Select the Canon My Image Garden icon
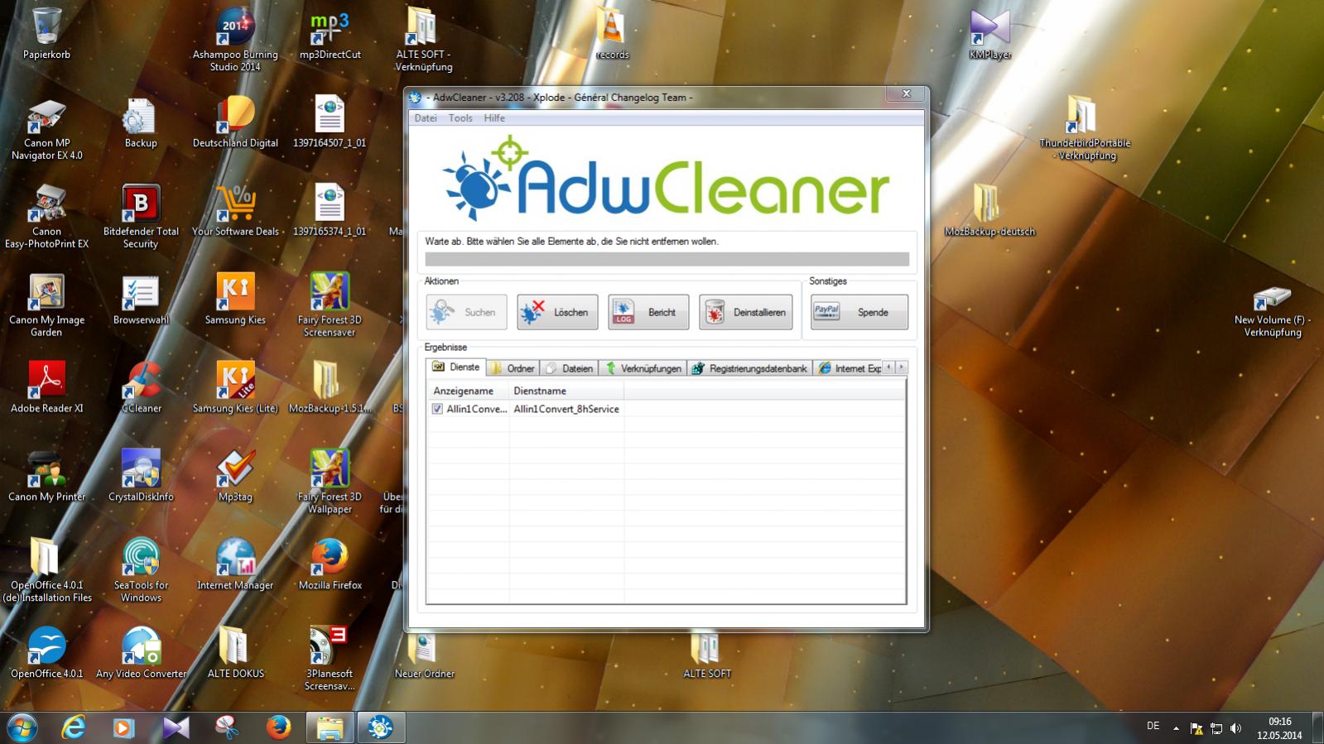The height and width of the screenshot is (744, 1324). pos(46,305)
